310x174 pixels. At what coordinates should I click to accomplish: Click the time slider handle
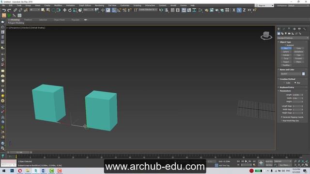(x=19, y=152)
